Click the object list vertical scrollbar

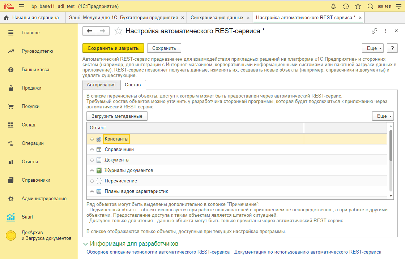point(391,146)
